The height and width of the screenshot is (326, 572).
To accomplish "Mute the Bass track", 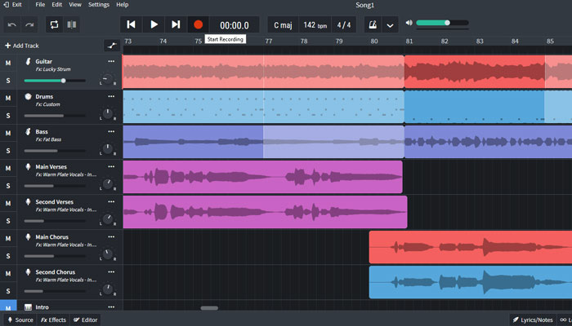I will [x=8, y=133].
